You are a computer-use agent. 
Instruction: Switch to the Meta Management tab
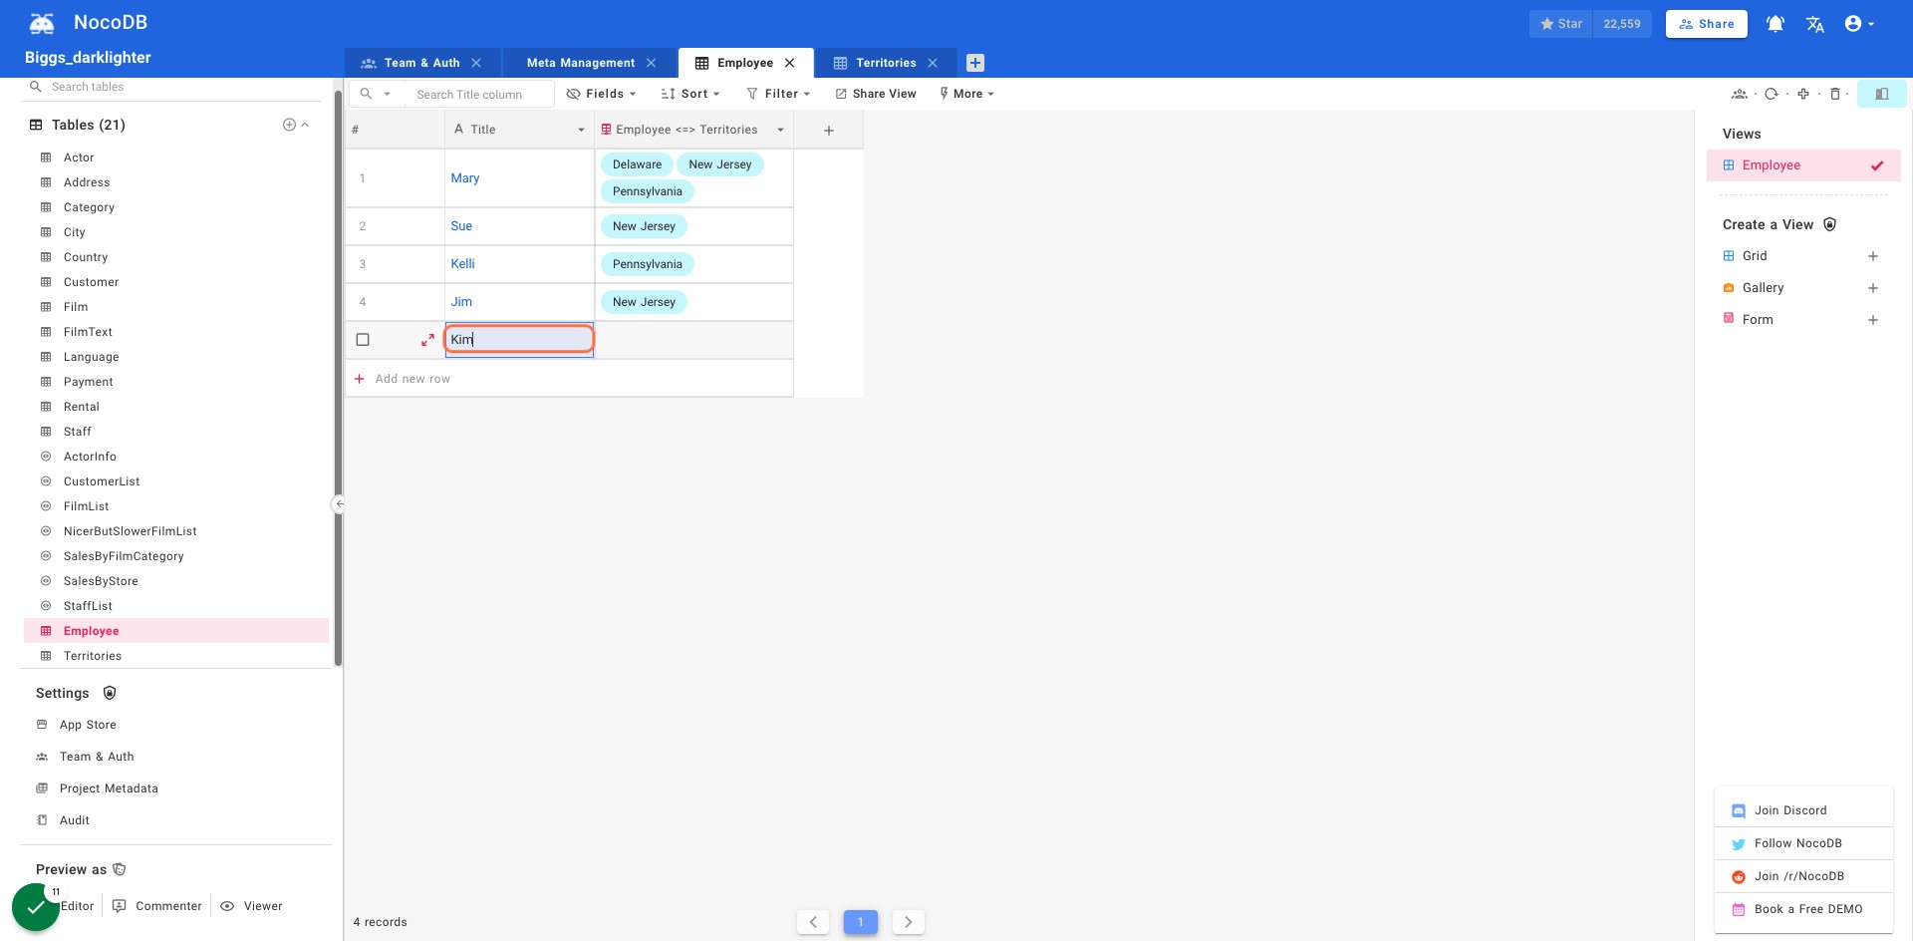(580, 63)
